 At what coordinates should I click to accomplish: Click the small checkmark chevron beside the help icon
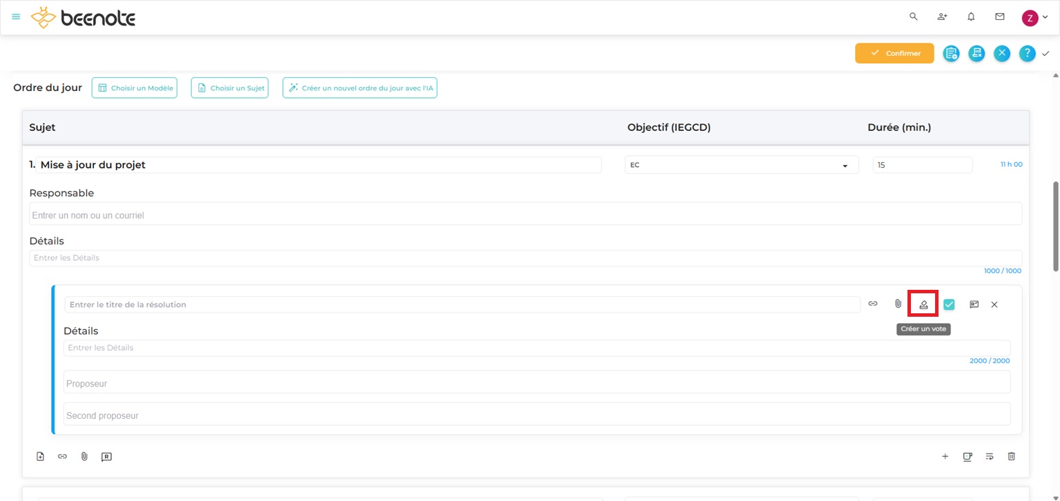(1046, 53)
